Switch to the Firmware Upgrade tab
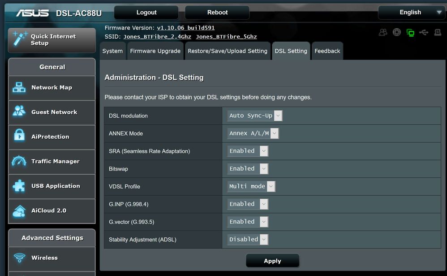Screen dimensions: 447x276 155,51
